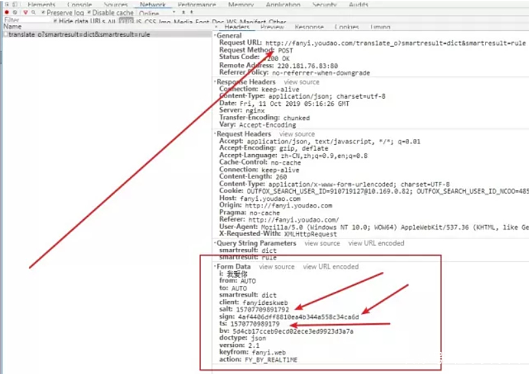Screen dimensions: 529x374
Task: Click the record network log icon
Action: coord(7,13)
